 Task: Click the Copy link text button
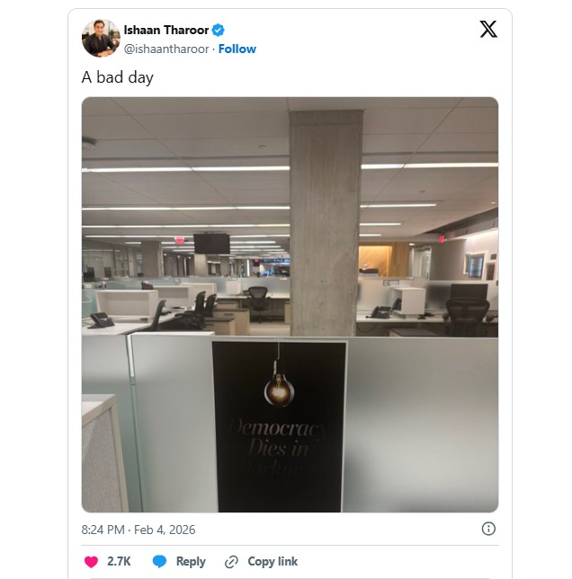click(x=273, y=561)
